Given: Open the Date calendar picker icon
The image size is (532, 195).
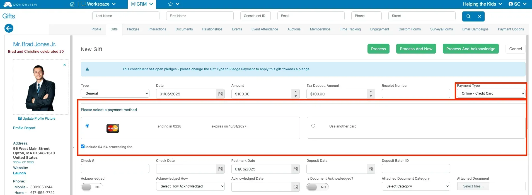Looking at the screenshot, I should pyautogui.click(x=221, y=94).
